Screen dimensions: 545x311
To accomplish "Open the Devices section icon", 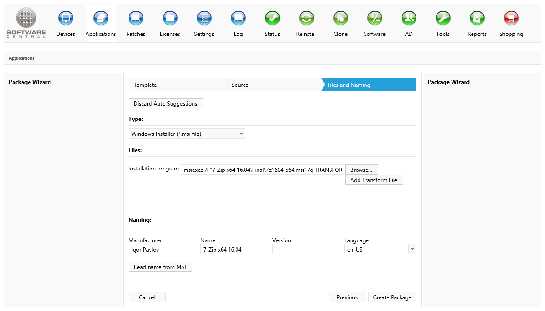I will point(65,19).
